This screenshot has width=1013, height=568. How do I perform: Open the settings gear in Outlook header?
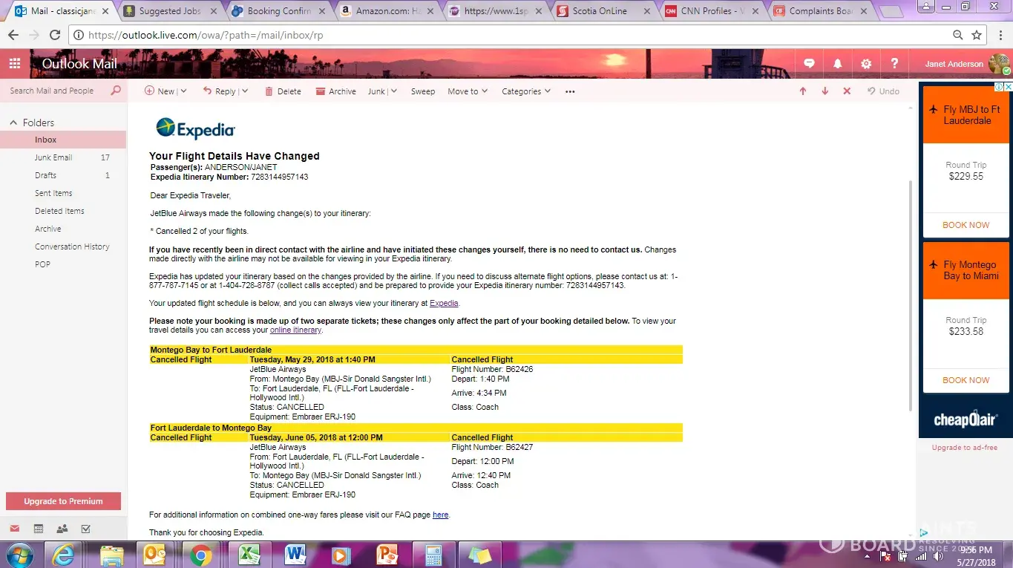[866, 64]
